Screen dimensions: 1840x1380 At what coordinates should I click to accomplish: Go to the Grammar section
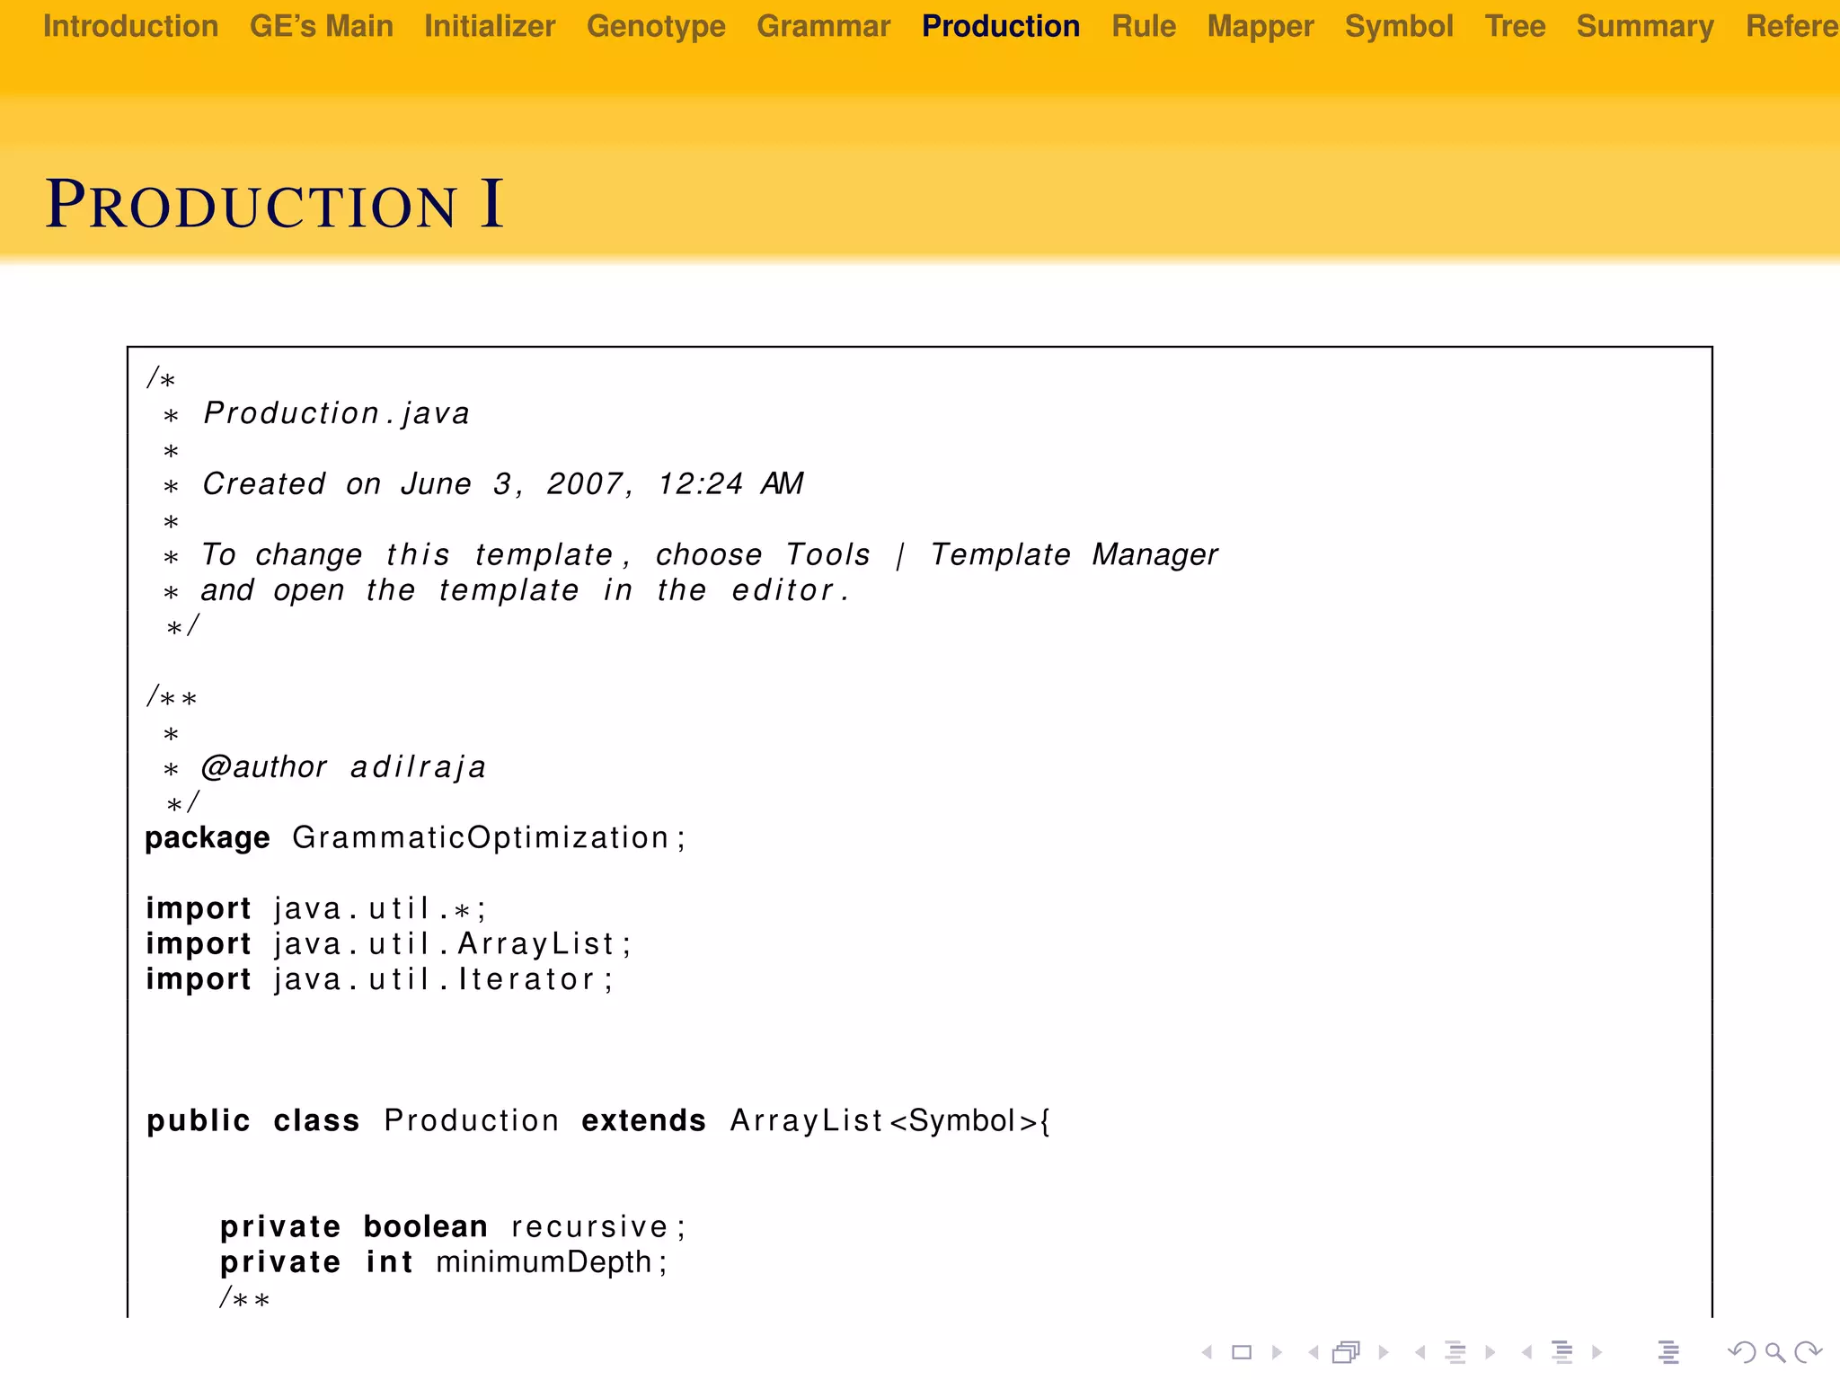click(824, 26)
